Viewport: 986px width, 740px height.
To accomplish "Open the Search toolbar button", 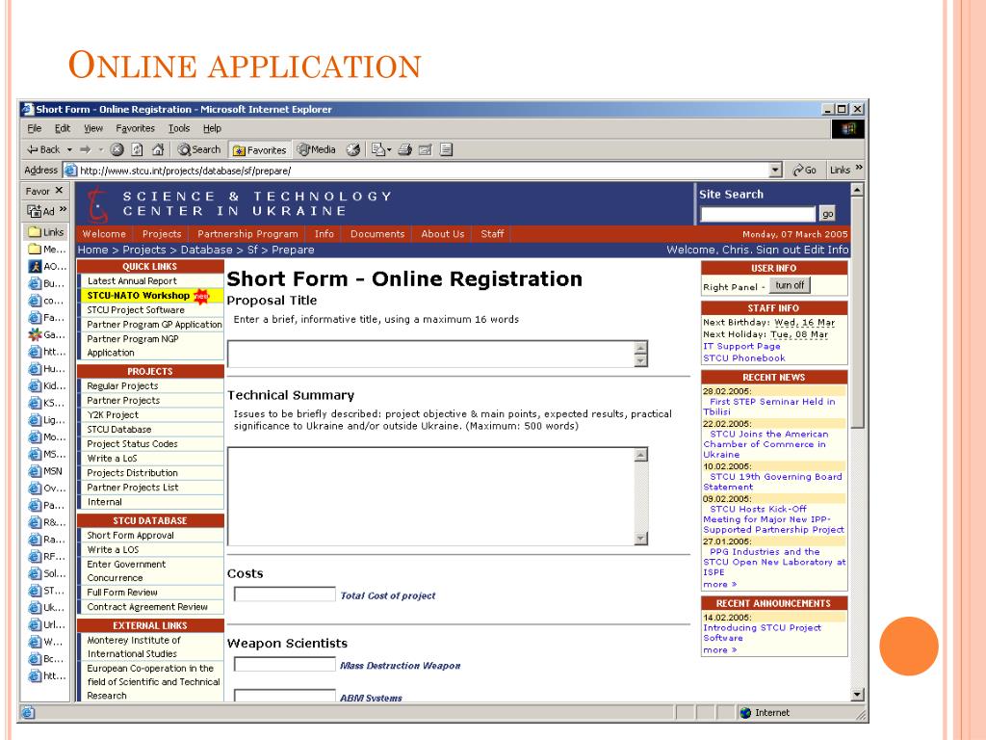I will coord(198,149).
